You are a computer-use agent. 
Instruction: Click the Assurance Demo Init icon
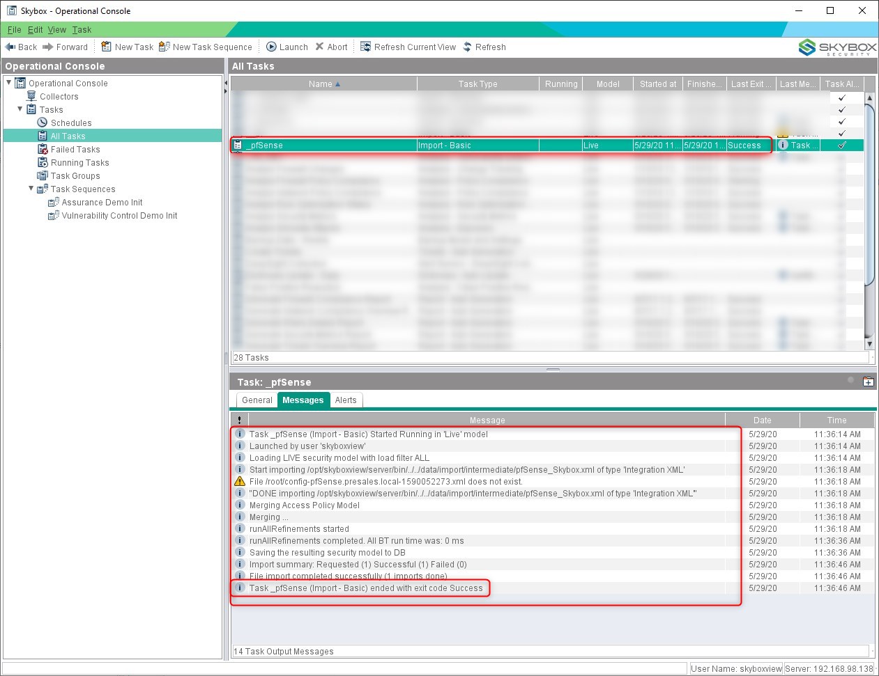54,202
